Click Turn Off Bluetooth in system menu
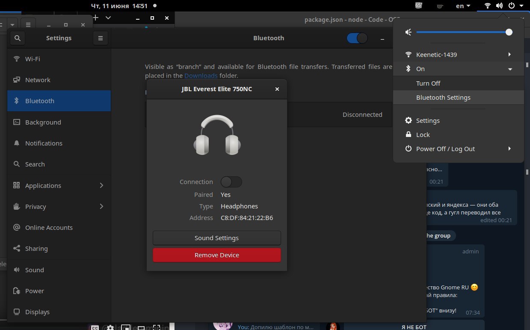Viewport: 530px width, 330px height. (459, 83)
